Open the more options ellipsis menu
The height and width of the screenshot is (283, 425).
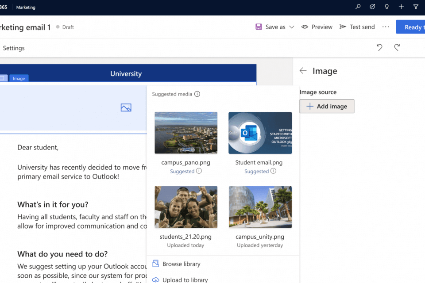pyautogui.click(x=386, y=27)
